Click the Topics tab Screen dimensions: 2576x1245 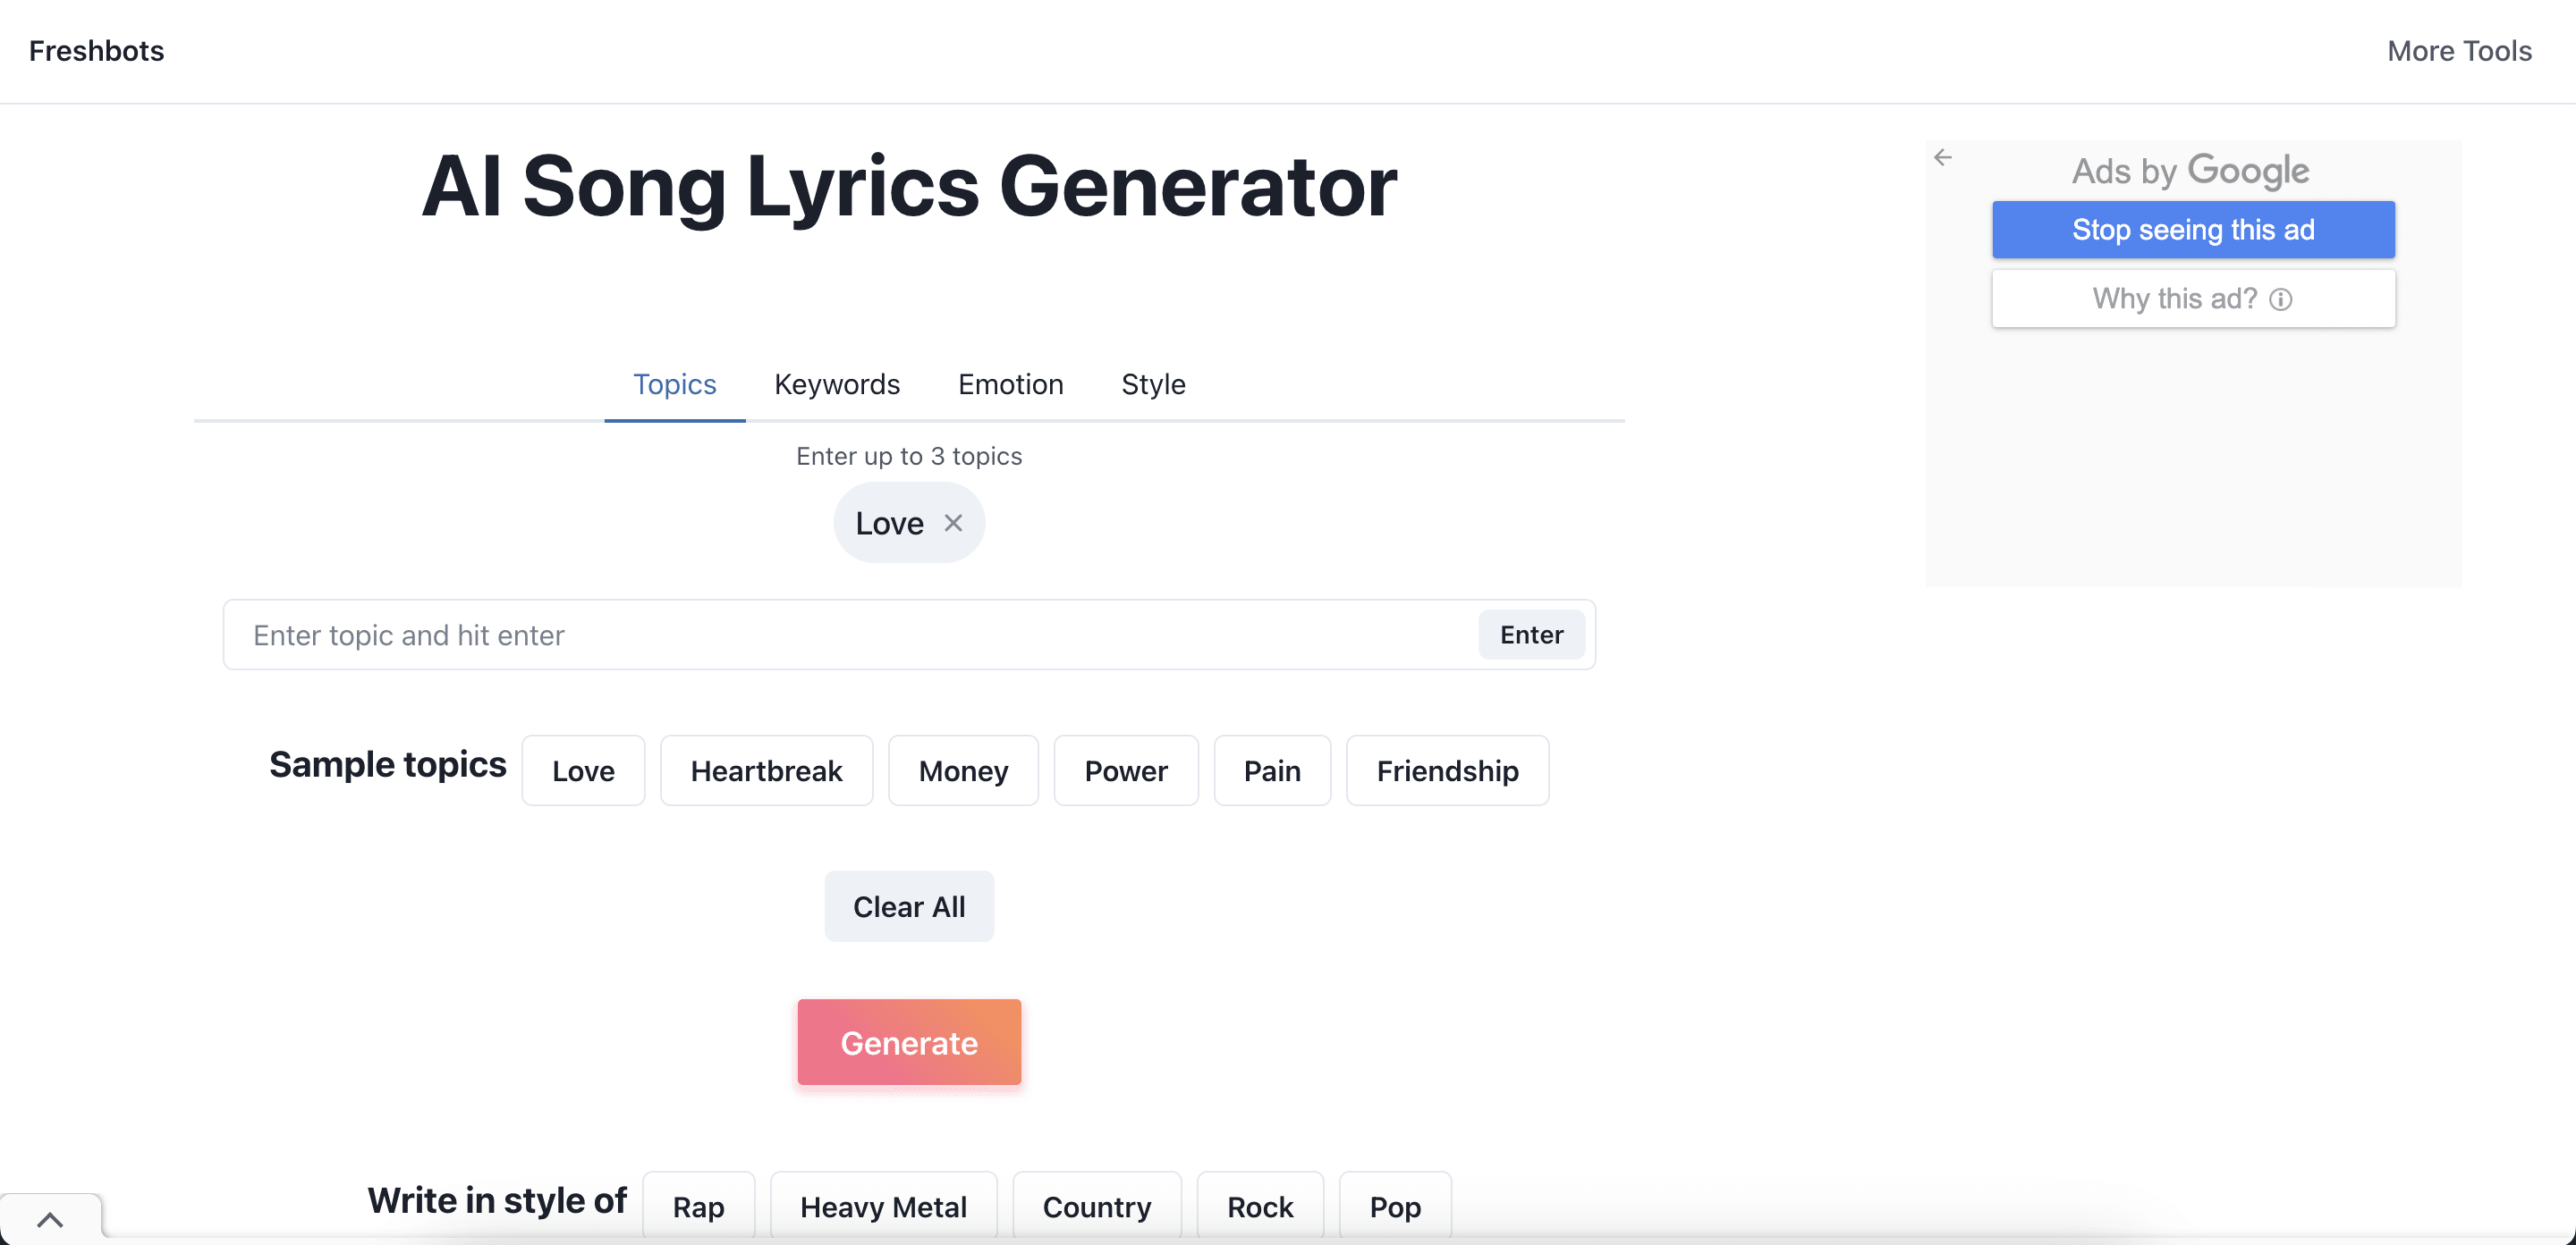(x=674, y=383)
